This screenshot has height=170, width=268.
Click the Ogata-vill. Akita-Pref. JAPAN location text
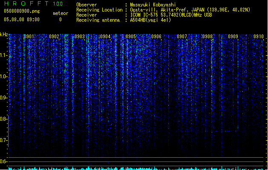190,10
